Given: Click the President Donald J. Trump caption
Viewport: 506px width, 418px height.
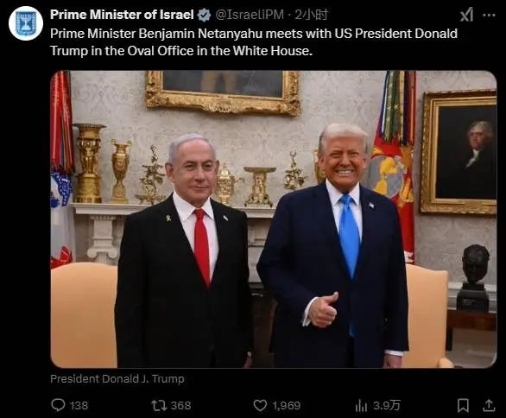Looking at the screenshot, I should [x=117, y=378].
